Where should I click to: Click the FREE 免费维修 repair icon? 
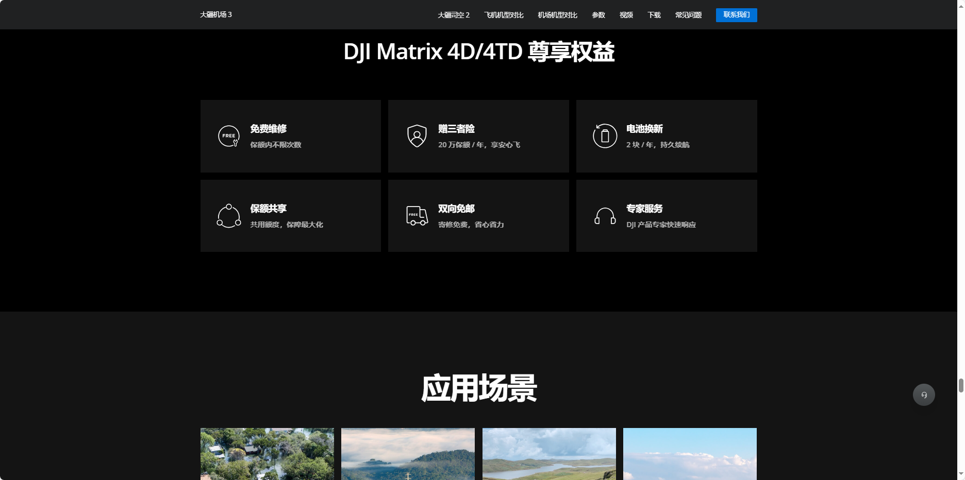click(228, 136)
